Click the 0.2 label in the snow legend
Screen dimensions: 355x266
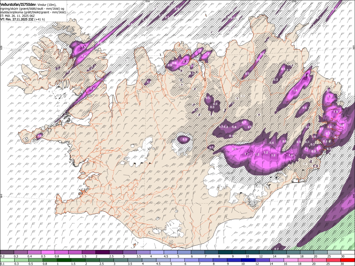pyautogui.click(x=2, y=256)
